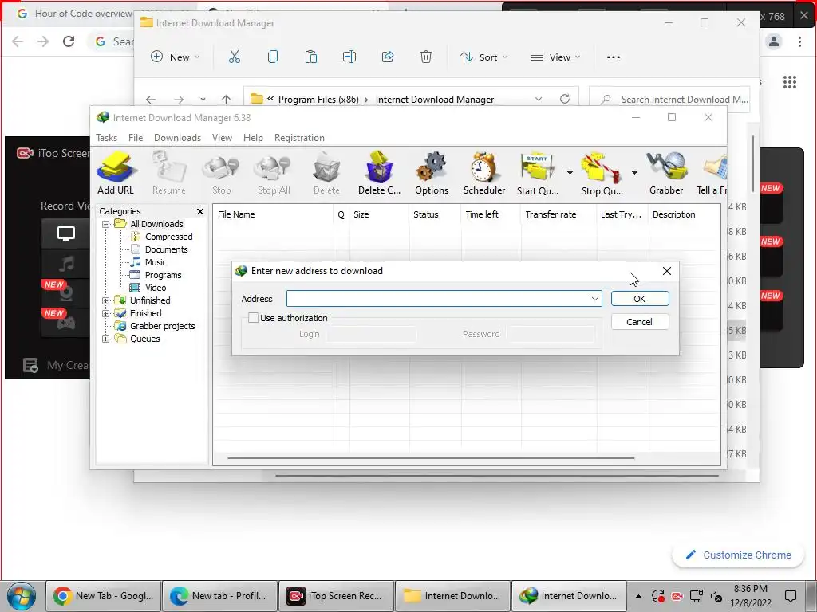Image resolution: width=817 pixels, height=612 pixels.
Task: Select the Documents category
Action: coord(166,249)
